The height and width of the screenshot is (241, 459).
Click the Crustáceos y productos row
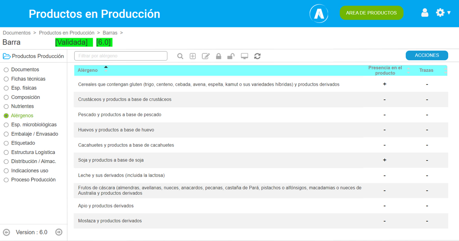tap(261, 100)
